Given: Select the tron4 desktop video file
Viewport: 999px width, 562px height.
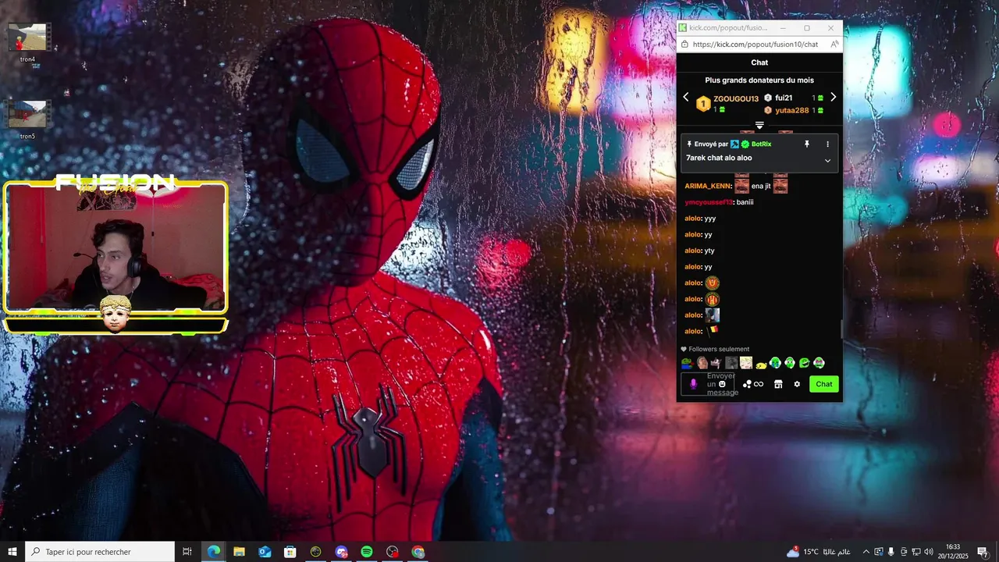Looking at the screenshot, I should 28,42.
